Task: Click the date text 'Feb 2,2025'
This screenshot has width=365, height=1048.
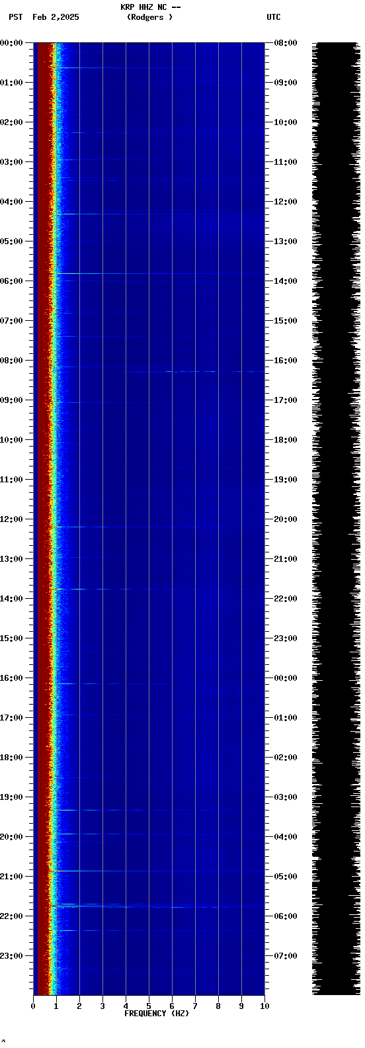Action: pyautogui.click(x=56, y=17)
